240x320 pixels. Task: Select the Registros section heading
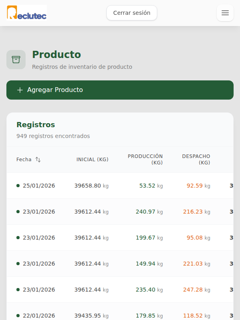[35, 124]
